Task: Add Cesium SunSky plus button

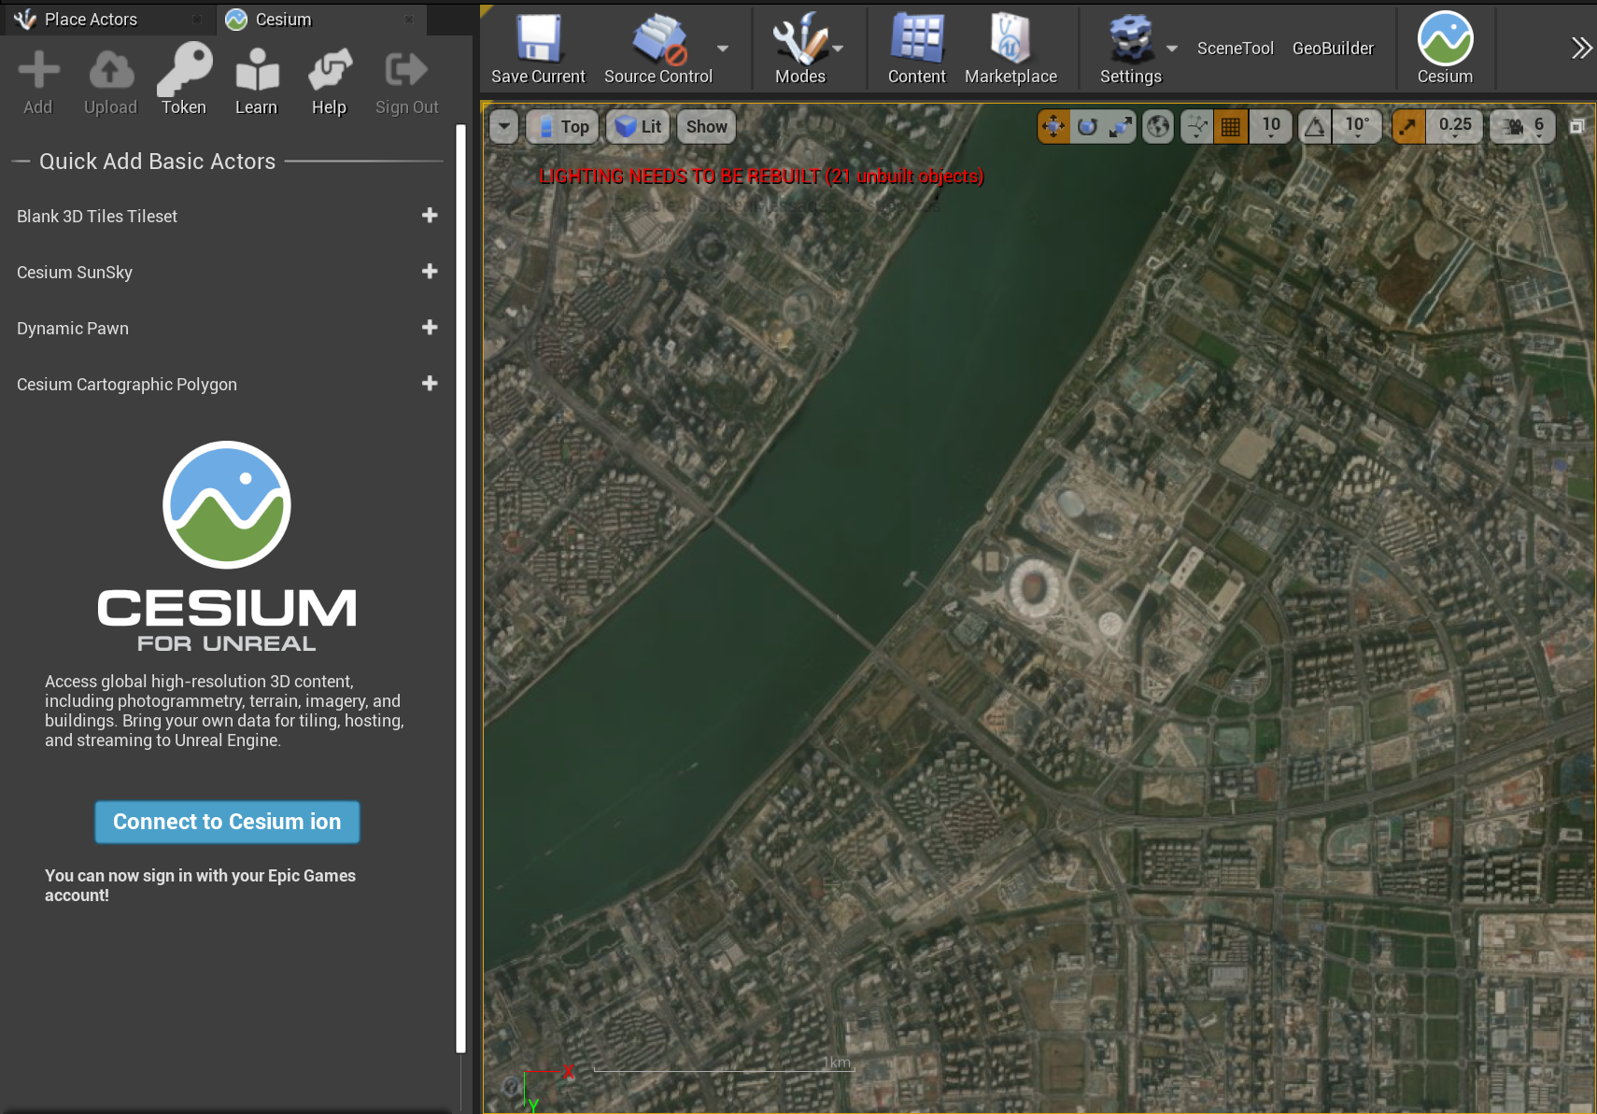Action: point(430,272)
